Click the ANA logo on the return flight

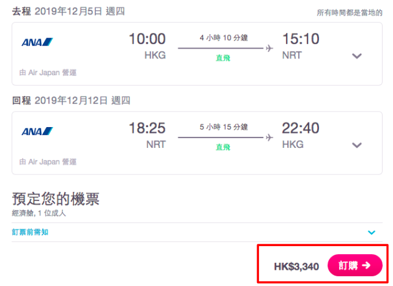(x=37, y=131)
